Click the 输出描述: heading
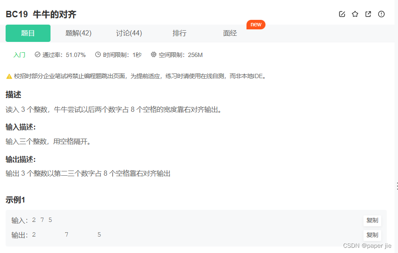 (21, 160)
